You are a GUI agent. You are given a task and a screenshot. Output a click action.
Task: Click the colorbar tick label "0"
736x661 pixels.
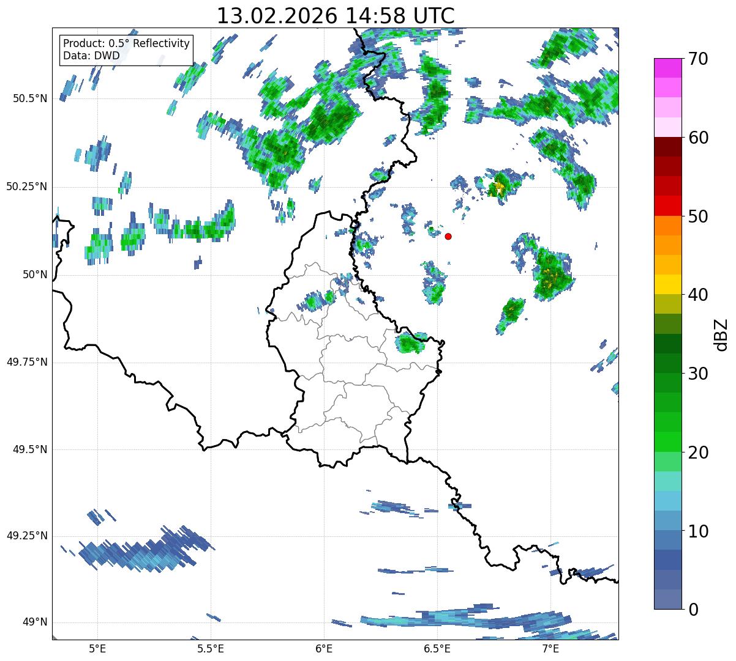coord(692,610)
